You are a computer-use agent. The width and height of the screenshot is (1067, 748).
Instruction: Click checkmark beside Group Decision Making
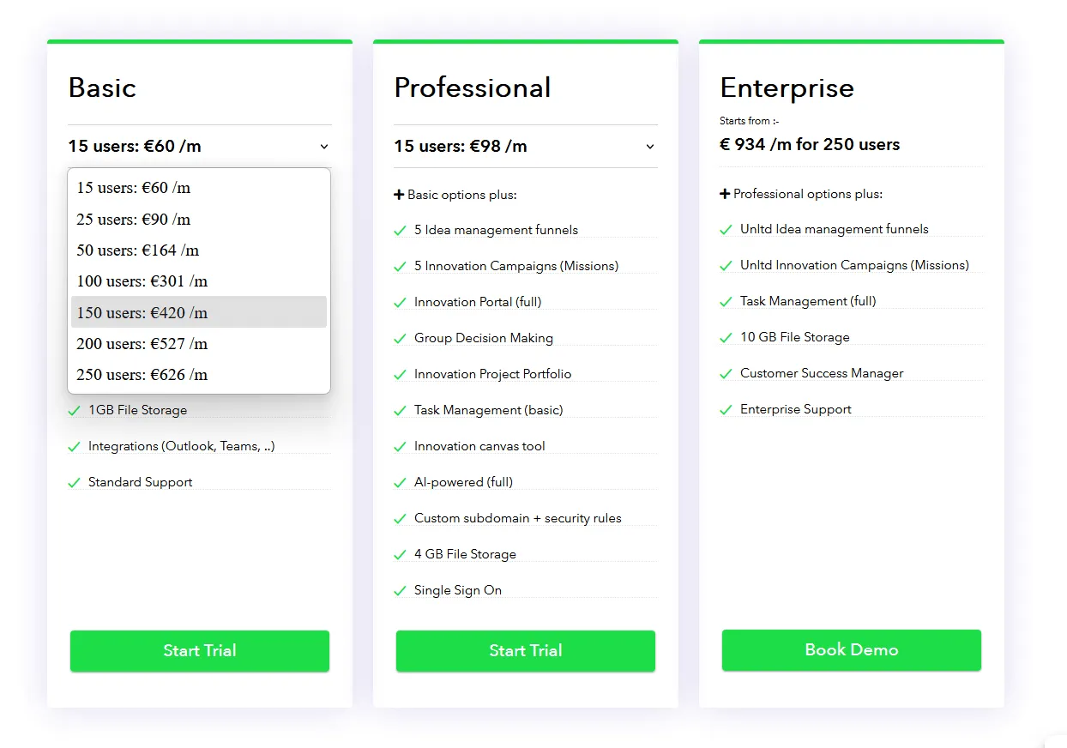400,339
